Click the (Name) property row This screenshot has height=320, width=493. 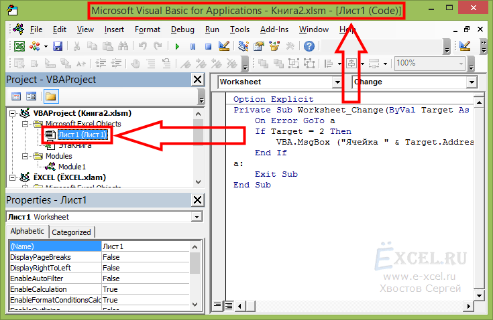tap(99, 246)
